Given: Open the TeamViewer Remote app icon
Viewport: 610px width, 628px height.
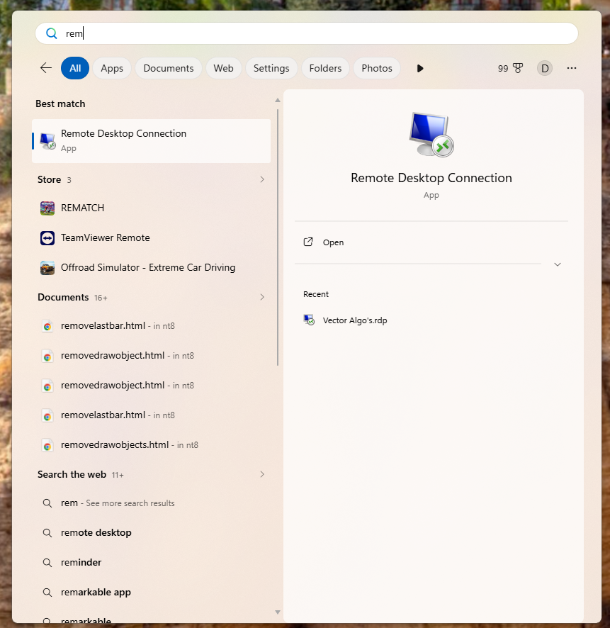Looking at the screenshot, I should coord(47,238).
